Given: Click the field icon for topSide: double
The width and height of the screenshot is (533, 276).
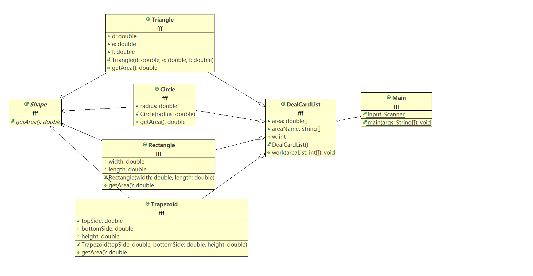Looking at the screenshot, I should click(78, 221).
